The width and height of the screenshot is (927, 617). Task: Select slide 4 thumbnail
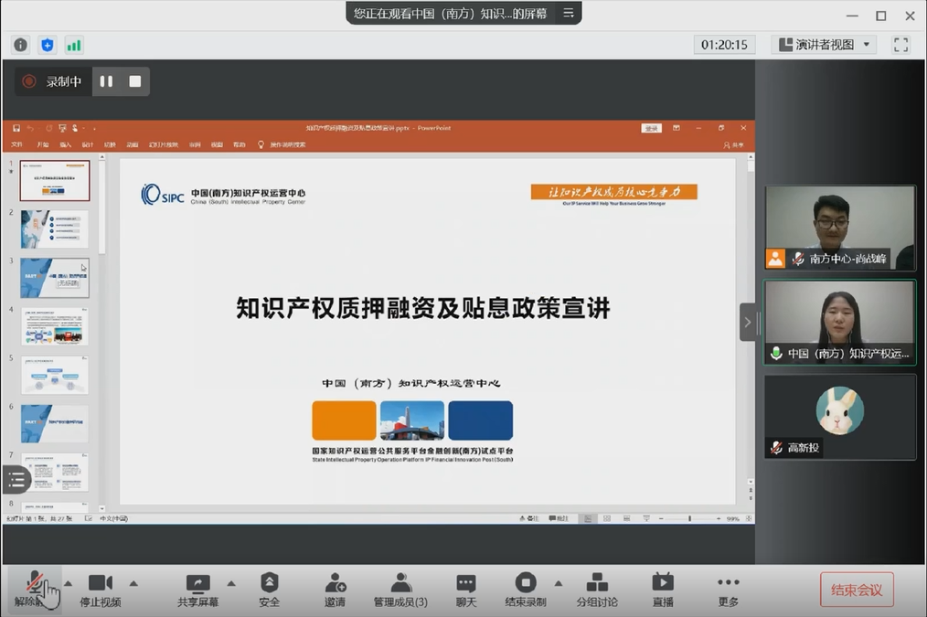(55, 326)
